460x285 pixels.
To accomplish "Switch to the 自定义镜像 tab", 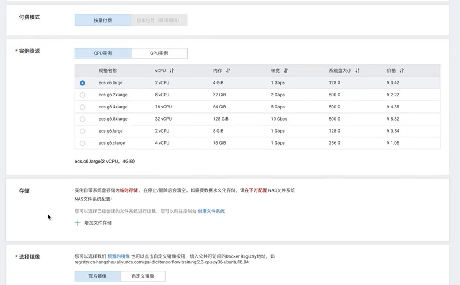I will click(143, 276).
